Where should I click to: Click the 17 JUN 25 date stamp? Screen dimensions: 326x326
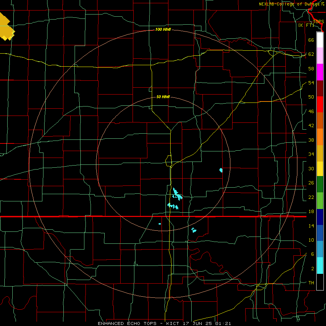(198, 323)
